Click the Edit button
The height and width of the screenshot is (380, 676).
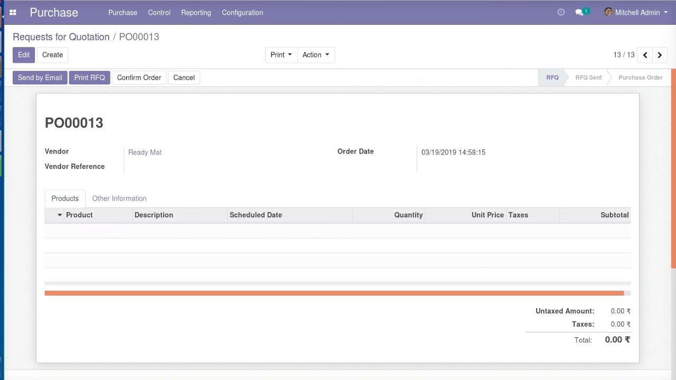point(24,55)
